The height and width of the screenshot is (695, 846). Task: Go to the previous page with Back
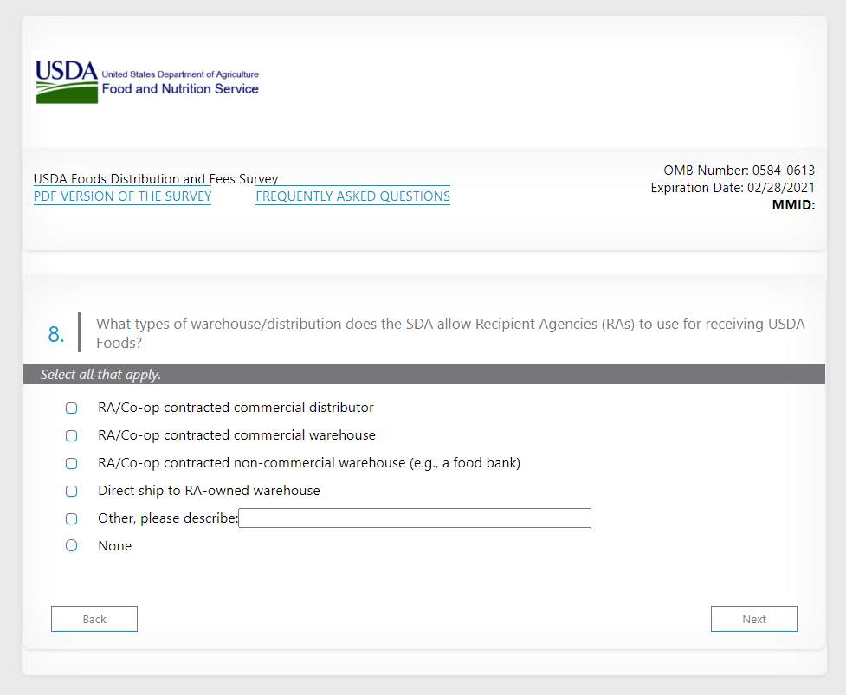point(94,619)
